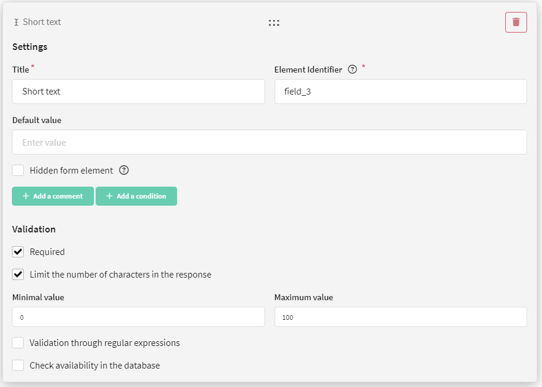Viewport: 542px width, 387px height.
Task: Focus the Title input field
Action: 138,92
